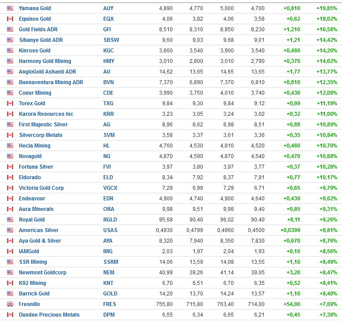342x321 pixels.
Task: Click the Canadian flag beside Karora Resources Inc
Action: coord(10,114)
